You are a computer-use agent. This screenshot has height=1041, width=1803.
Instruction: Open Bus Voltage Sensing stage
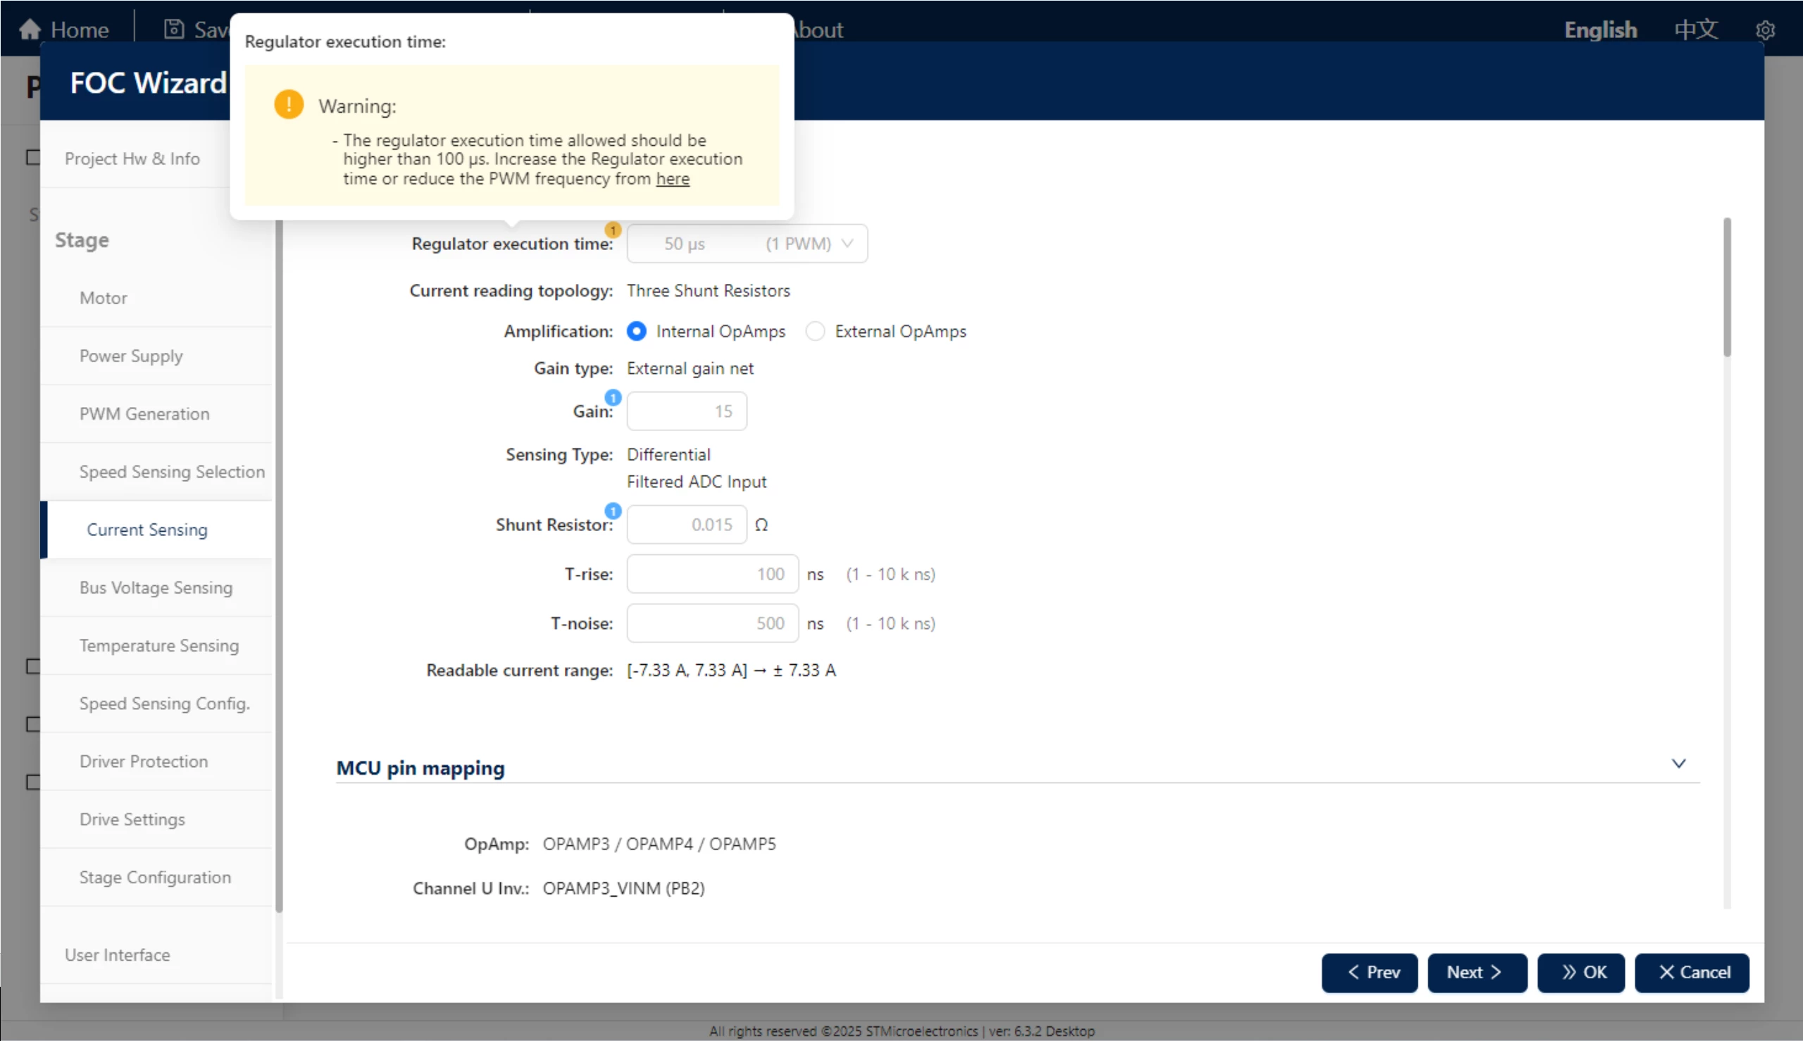click(x=156, y=587)
